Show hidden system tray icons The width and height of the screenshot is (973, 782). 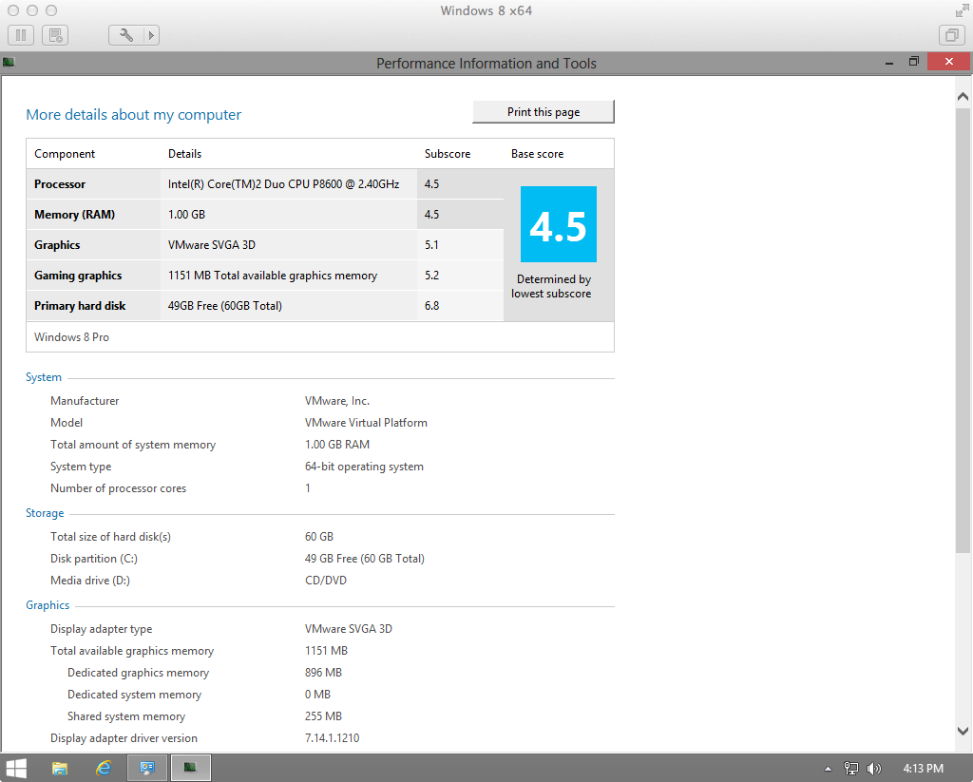[828, 768]
